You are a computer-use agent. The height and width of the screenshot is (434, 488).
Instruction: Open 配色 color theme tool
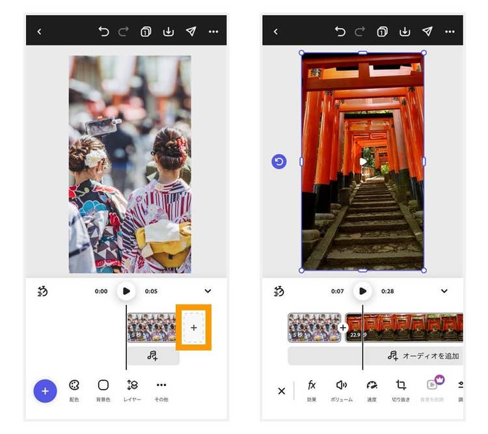74,390
